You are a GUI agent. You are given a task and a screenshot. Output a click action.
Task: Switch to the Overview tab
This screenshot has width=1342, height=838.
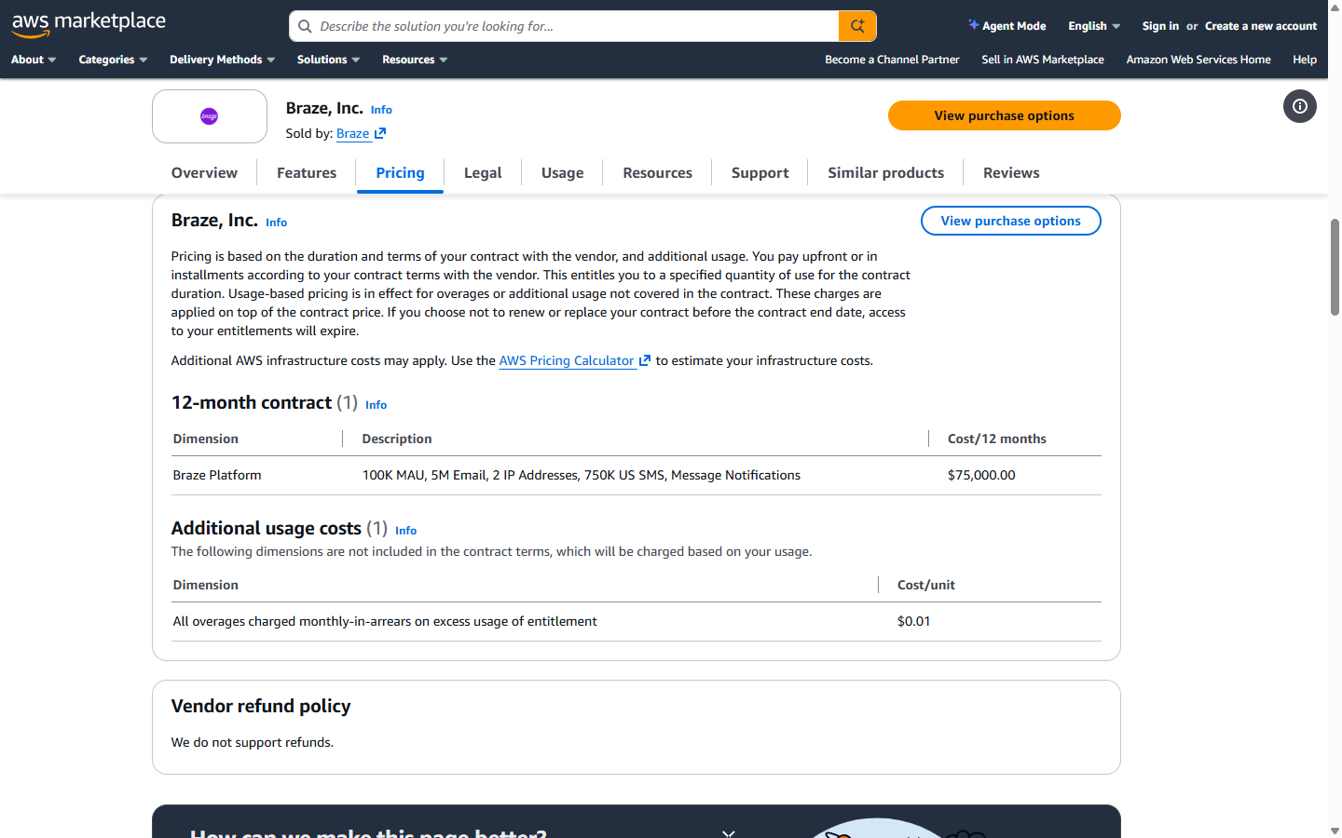[x=204, y=173]
